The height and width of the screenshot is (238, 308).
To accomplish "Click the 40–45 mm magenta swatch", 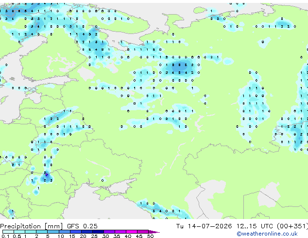I will tap(132, 232).
